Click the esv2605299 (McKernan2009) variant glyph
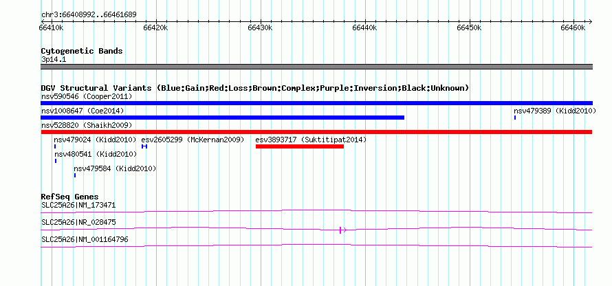This screenshot has height=286, width=612. click(x=144, y=146)
